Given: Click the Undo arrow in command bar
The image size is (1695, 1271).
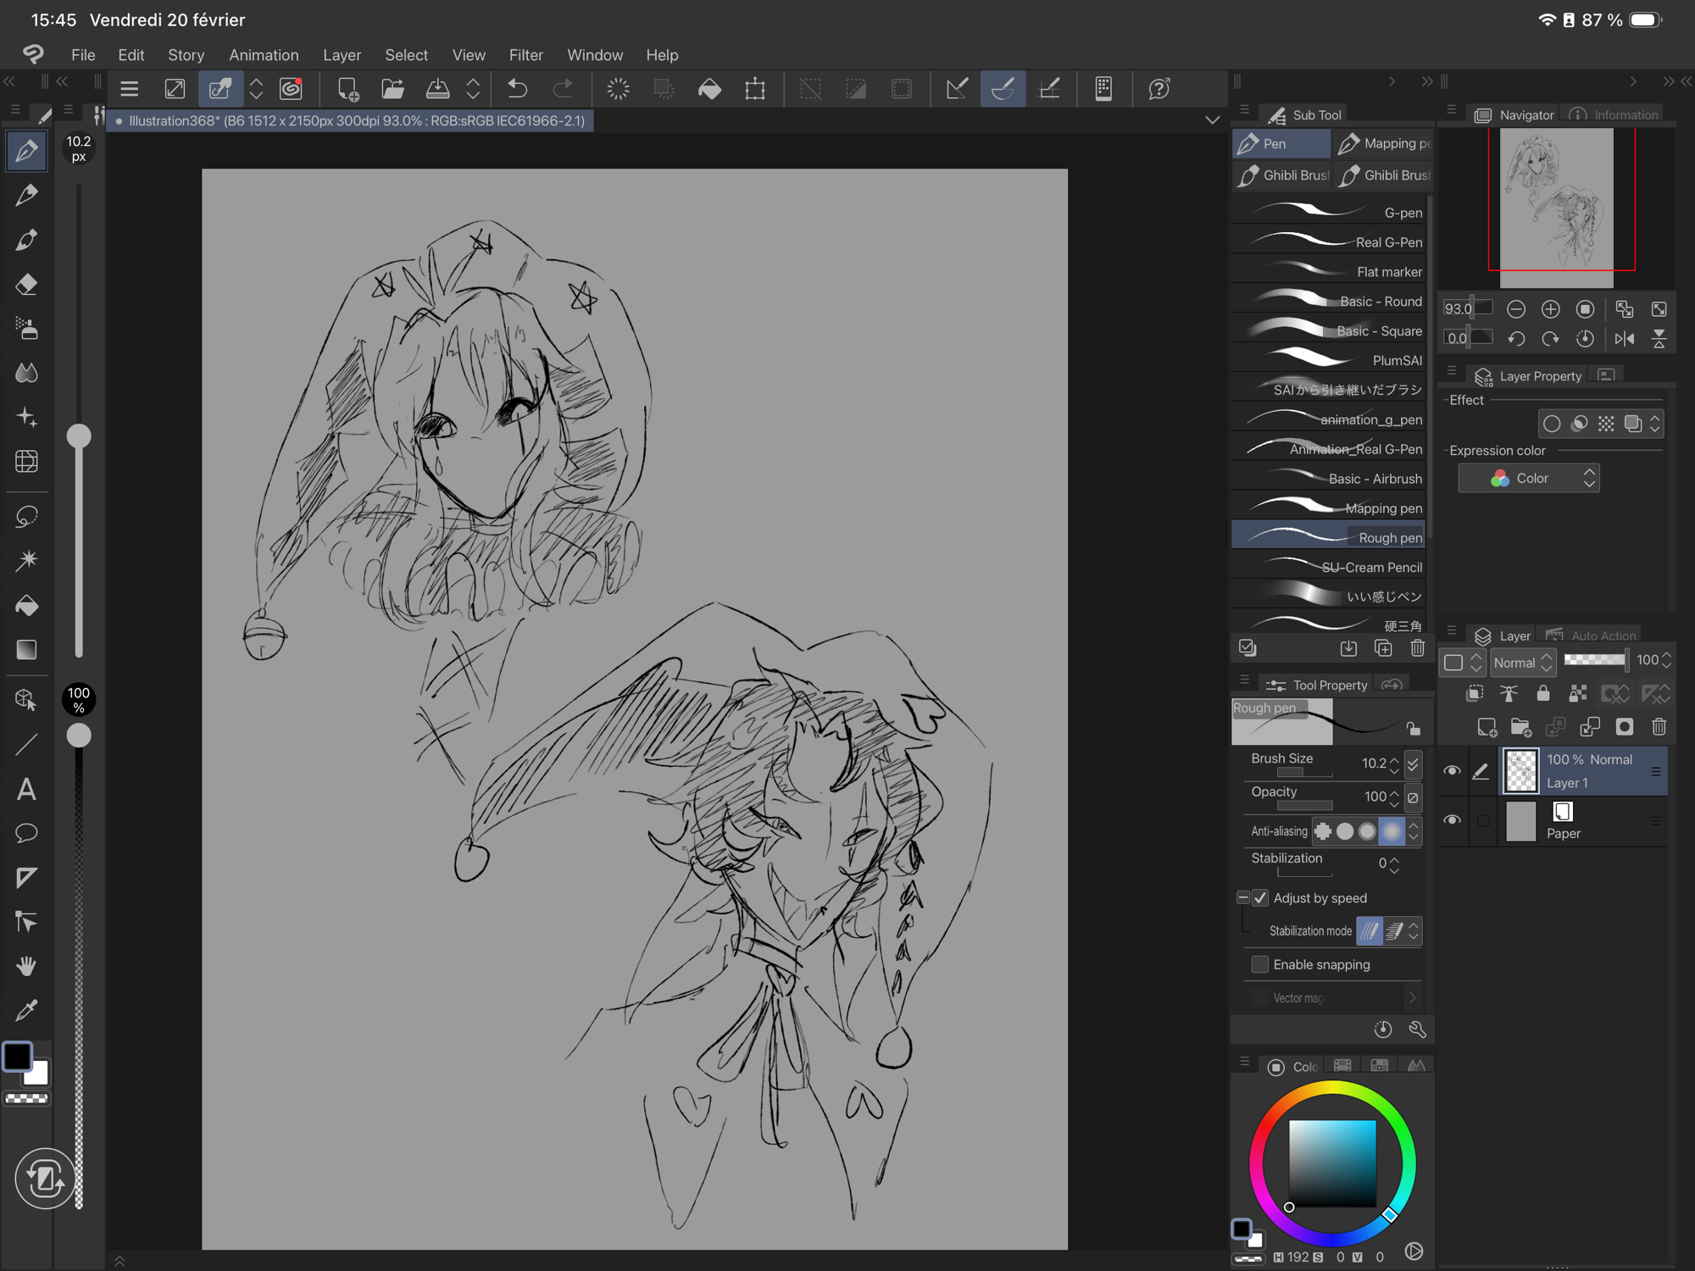Looking at the screenshot, I should tap(517, 89).
